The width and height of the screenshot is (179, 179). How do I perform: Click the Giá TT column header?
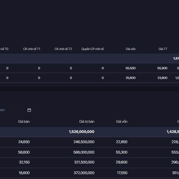(163, 49)
